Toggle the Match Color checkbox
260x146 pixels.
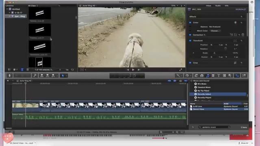[x=190, y=31]
